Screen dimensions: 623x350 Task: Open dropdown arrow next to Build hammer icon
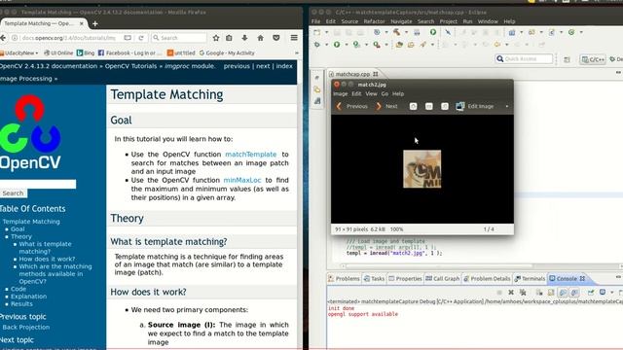tap(406, 32)
